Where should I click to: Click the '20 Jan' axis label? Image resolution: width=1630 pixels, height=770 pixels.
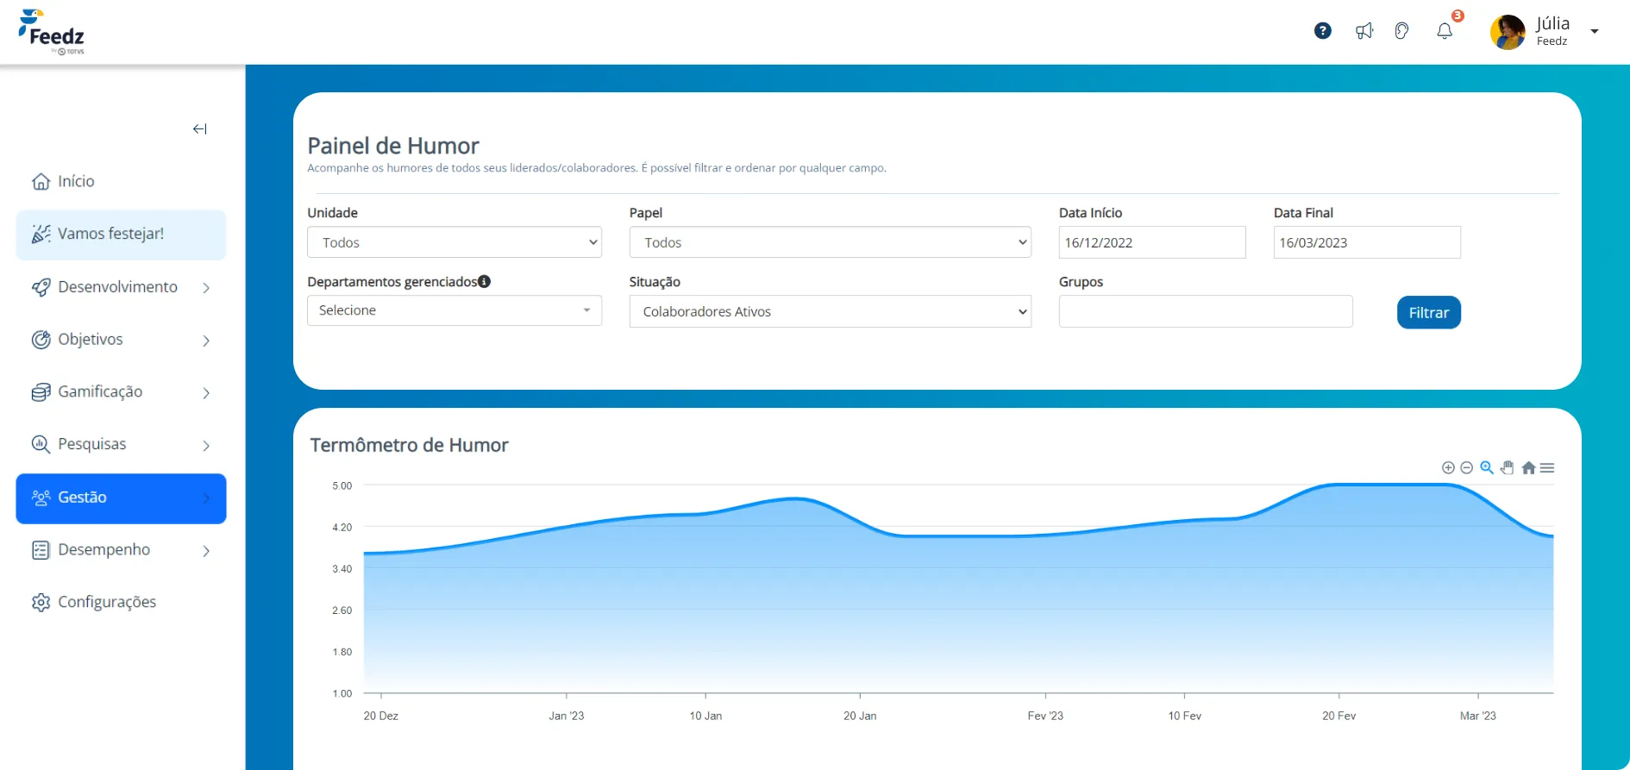(x=860, y=716)
